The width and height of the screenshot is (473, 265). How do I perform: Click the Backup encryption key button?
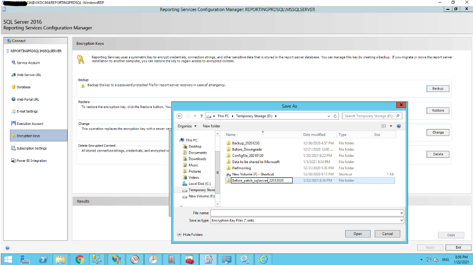pos(438,89)
